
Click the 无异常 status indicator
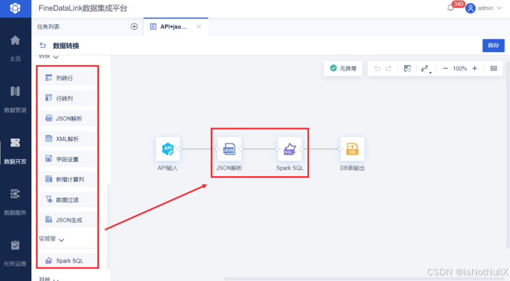[343, 69]
